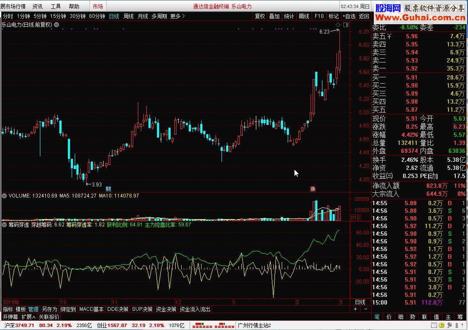Click 创业 index value 1567.87
The height and width of the screenshot is (330, 468).
[117, 325]
